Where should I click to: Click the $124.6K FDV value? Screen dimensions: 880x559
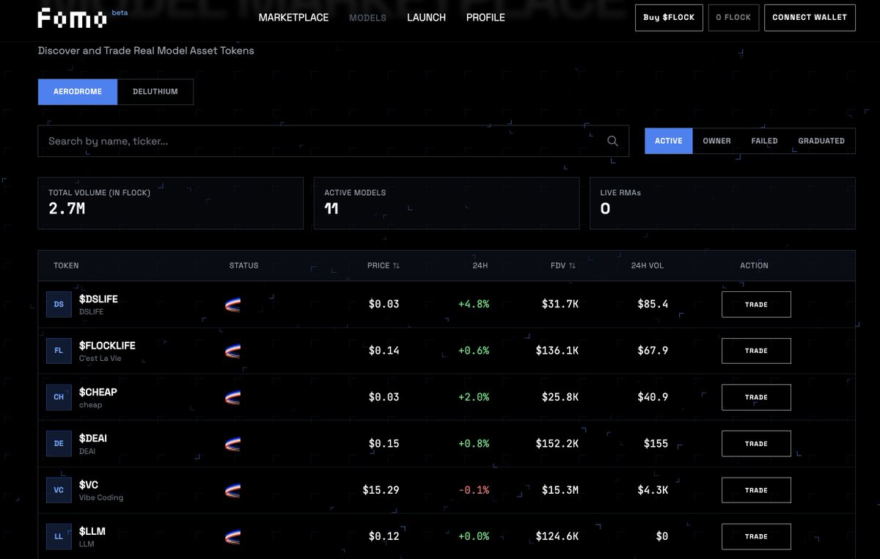point(557,536)
